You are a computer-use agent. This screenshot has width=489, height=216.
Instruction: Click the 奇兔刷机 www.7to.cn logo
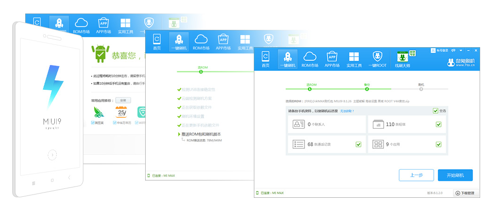[460, 62]
